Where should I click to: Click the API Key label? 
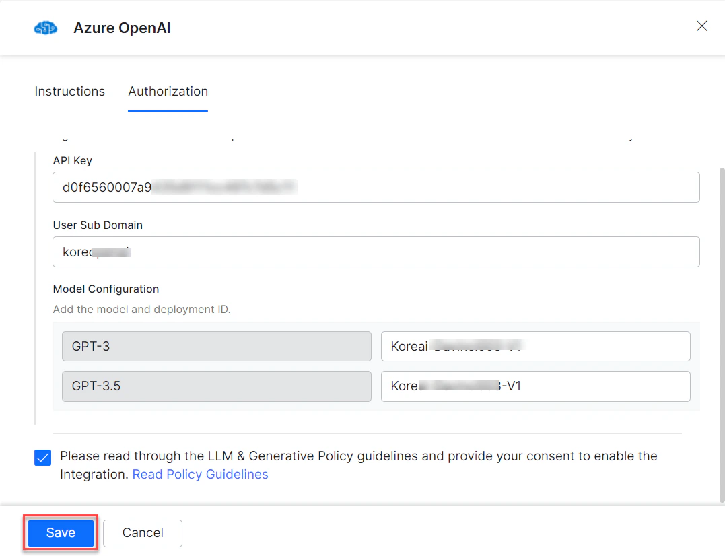point(73,160)
